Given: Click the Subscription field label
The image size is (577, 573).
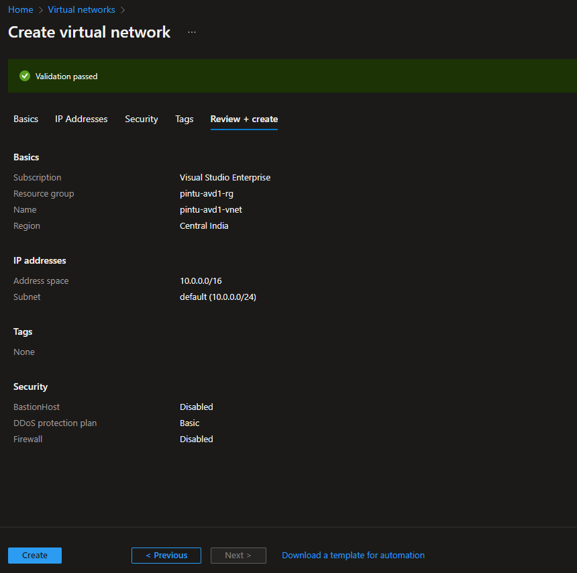Looking at the screenshot, I should [x=37, y=177].
